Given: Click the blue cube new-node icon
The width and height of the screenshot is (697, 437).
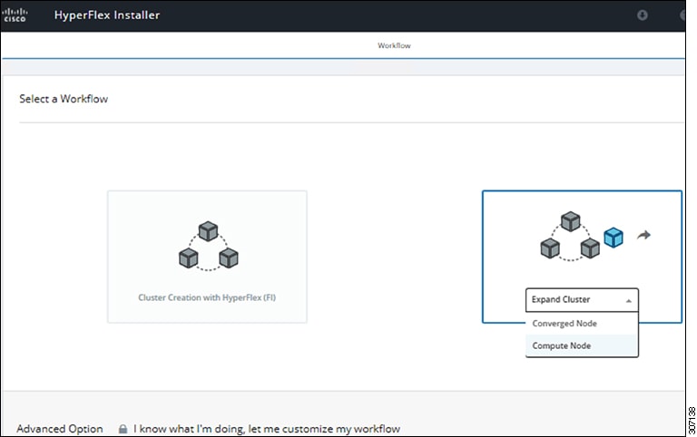Looking at the screenshot, I should 614,238.
